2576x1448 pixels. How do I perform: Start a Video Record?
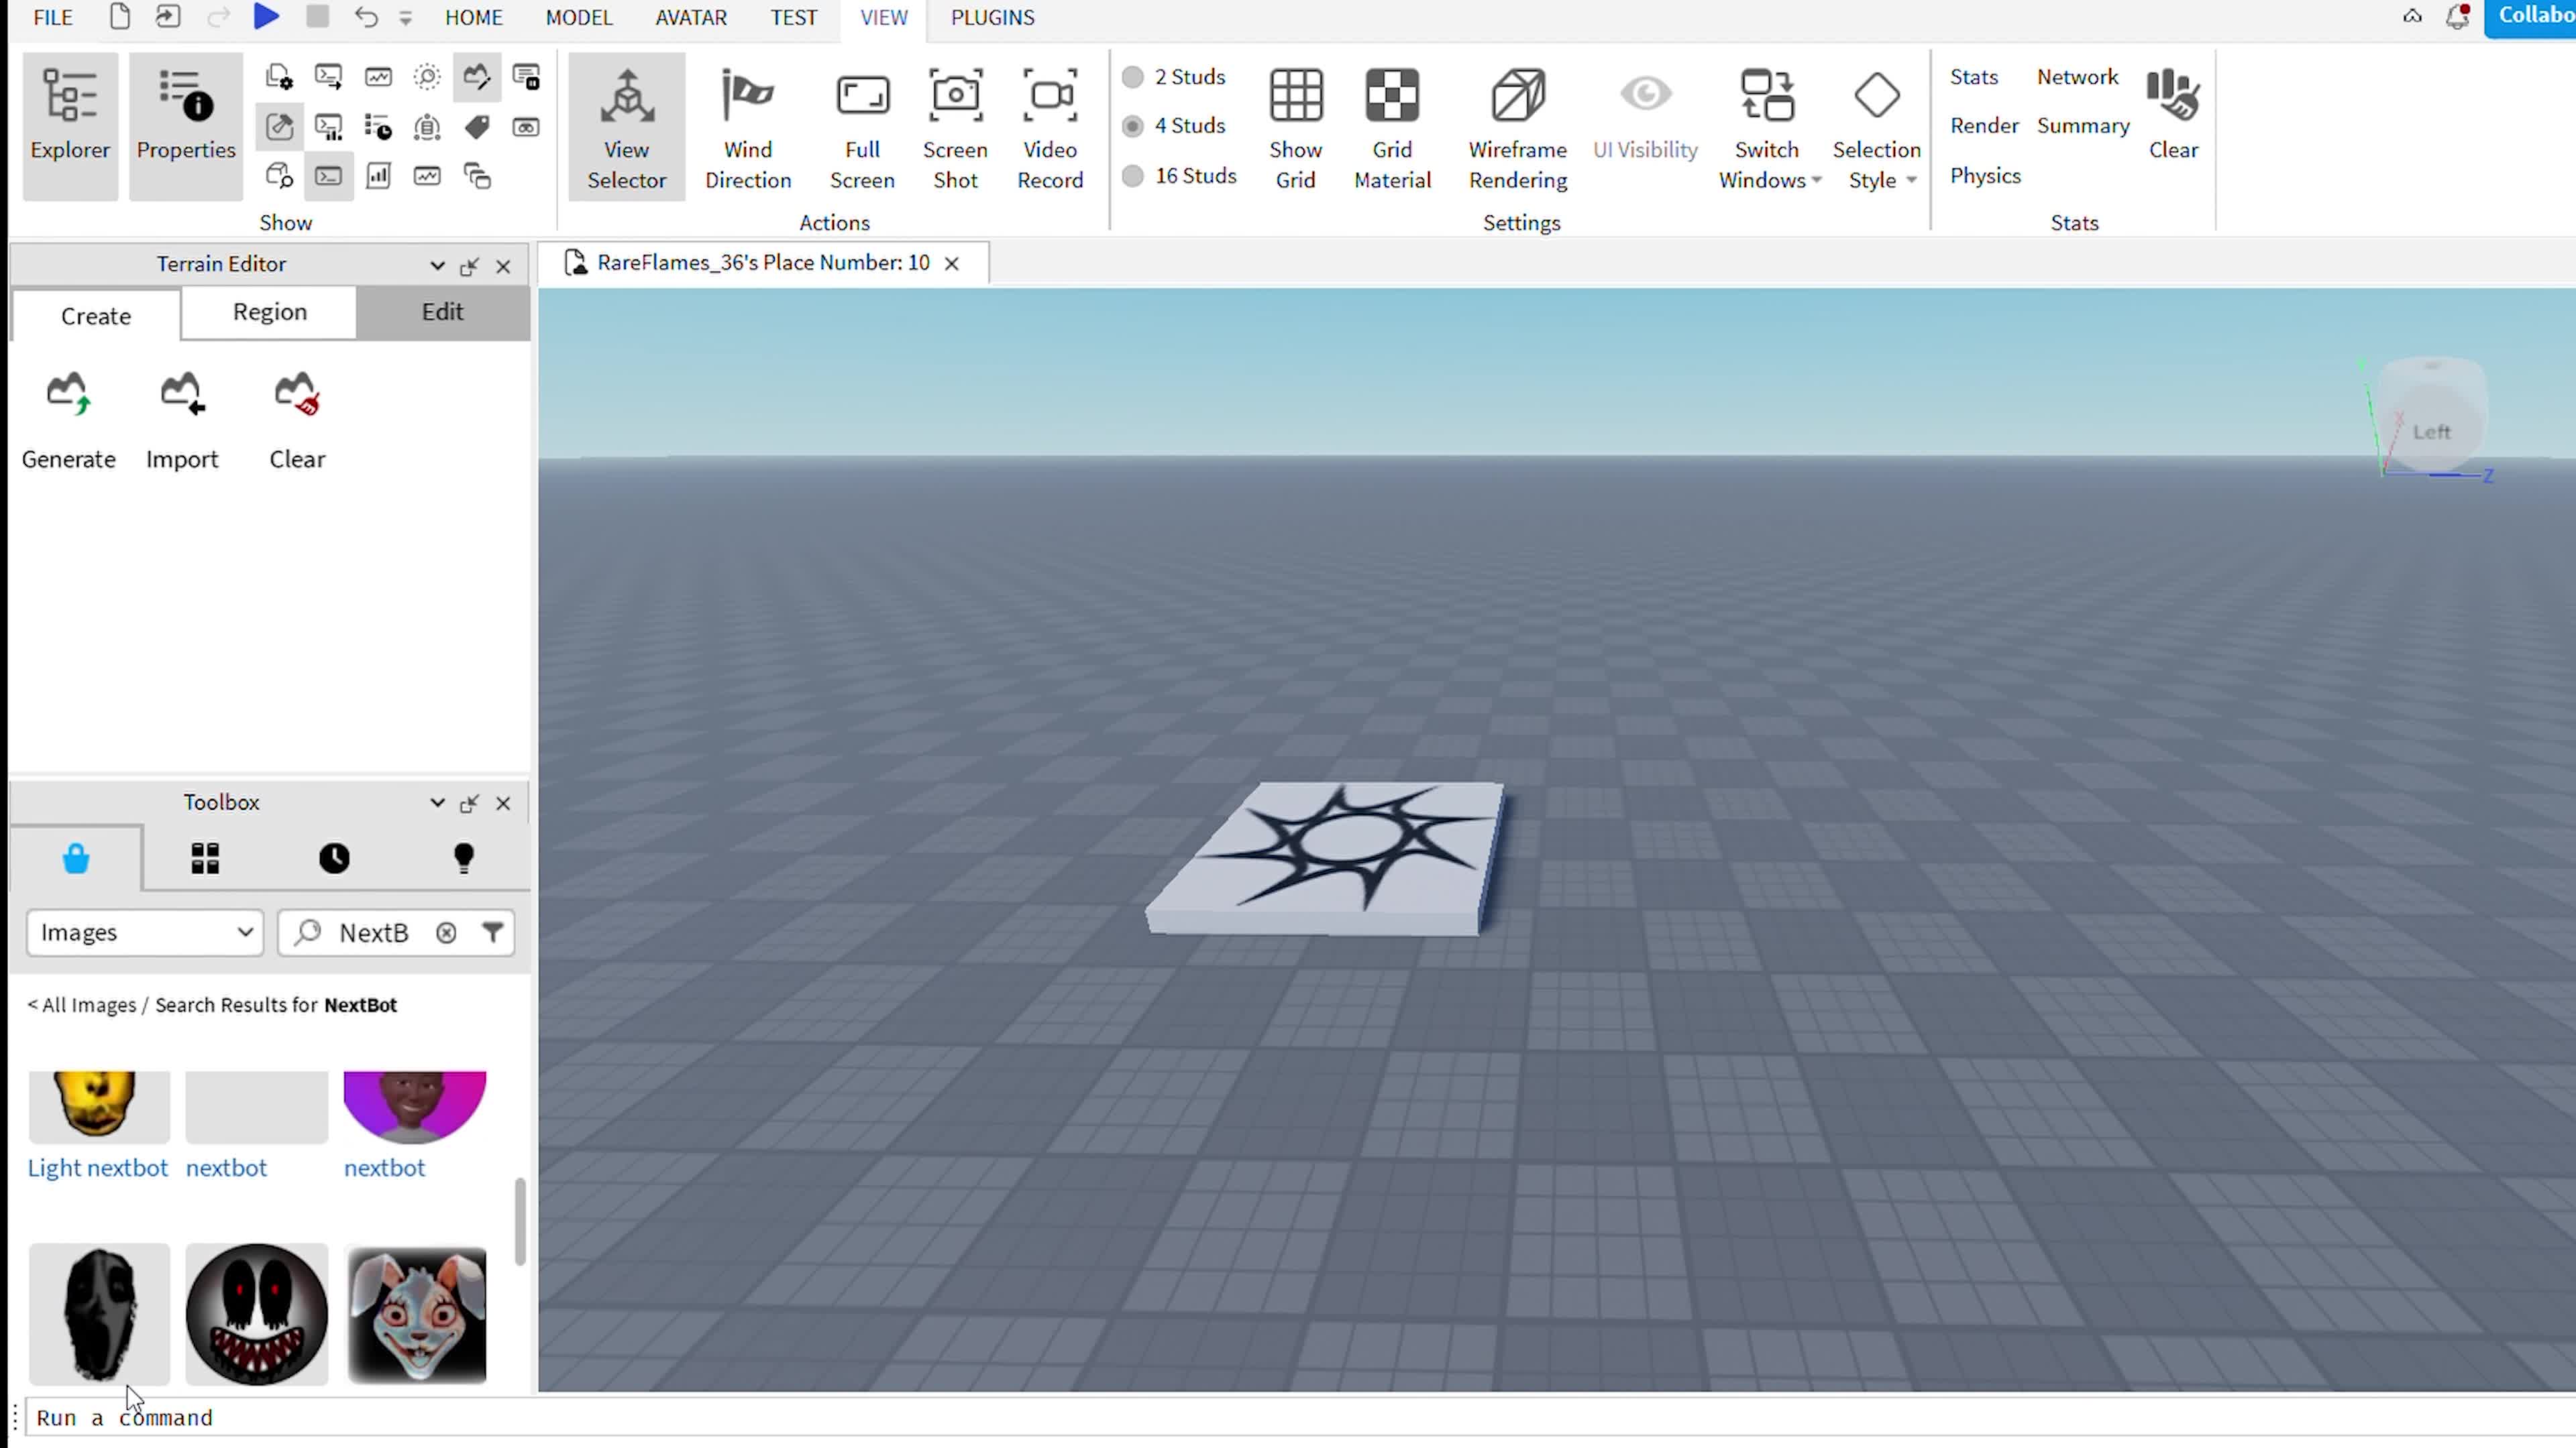[x=1049, y=125]
